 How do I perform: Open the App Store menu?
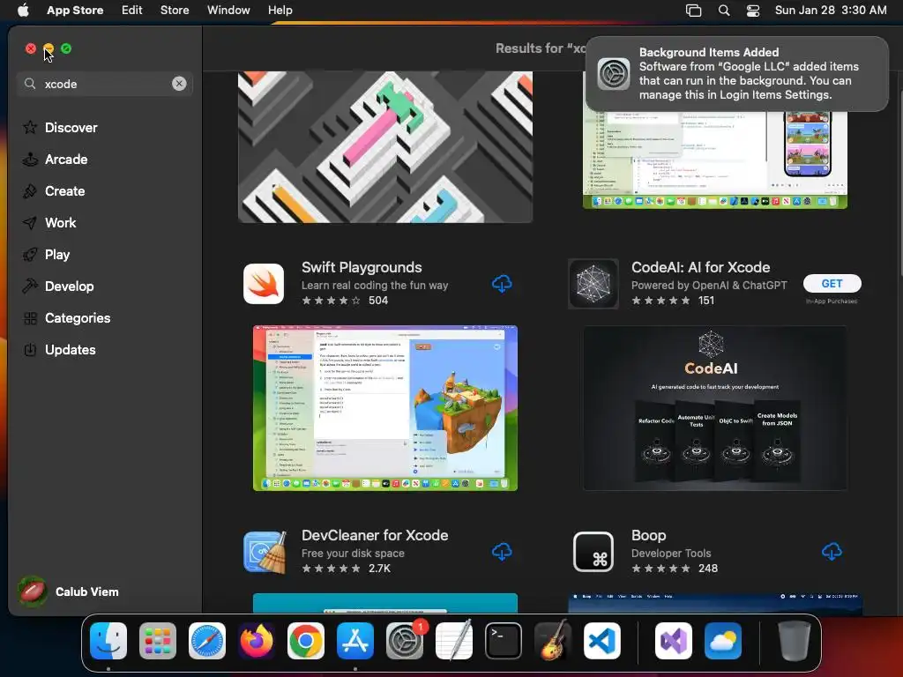(x=75, y=10)
